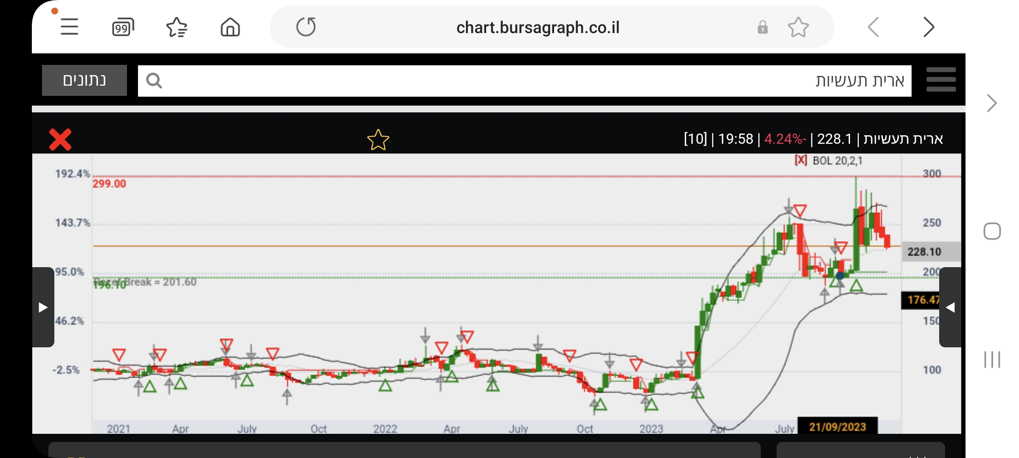
Task: Remove BOL 20,2,1 indicator via [X]
Action: (x=800, y=160)
